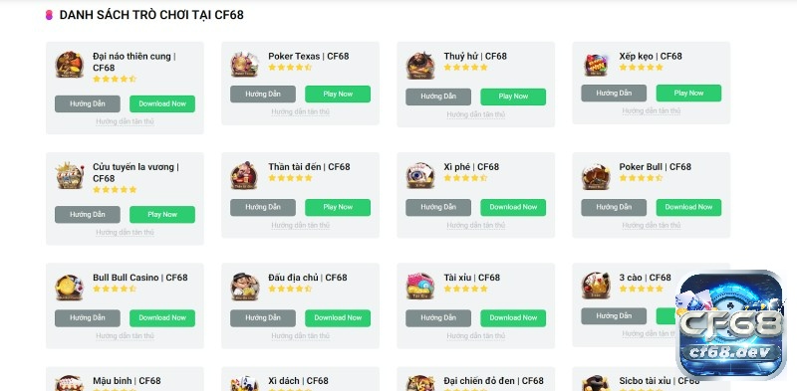This screenshot has width=797, height=391.
Task: Open the Cửu tuyến la vương icon
Action: pos(70,176)
